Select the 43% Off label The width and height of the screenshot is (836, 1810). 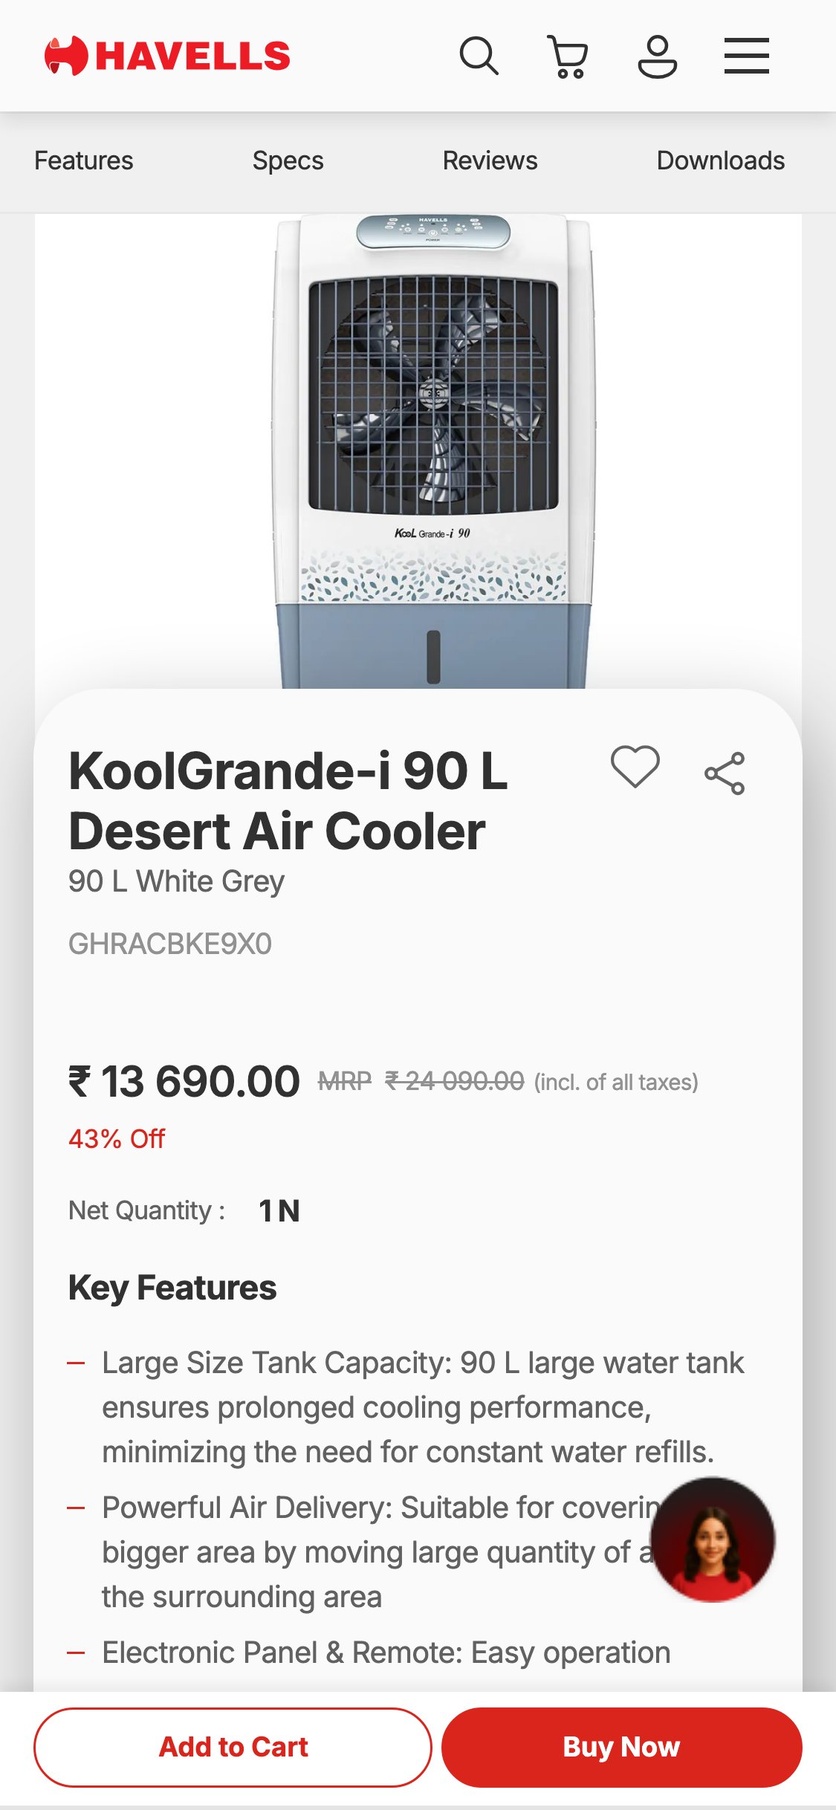116,1138
